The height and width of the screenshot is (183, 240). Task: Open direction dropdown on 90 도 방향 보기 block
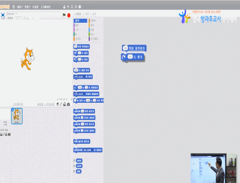pos(78,70)
